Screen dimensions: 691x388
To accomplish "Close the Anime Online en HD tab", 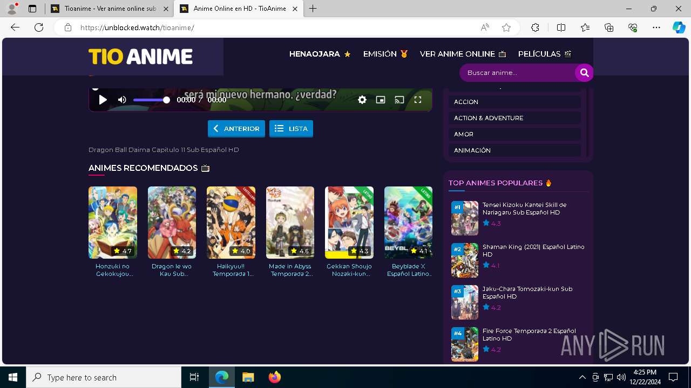I will click(x=295, y=9).
